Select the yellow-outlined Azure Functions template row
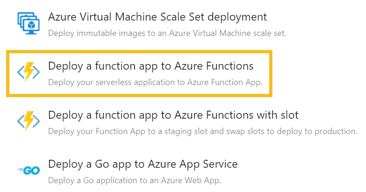The image size is (366, 192). [x=139, y=73]
